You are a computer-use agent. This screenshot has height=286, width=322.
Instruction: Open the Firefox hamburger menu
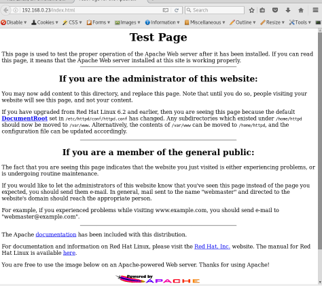315,10
